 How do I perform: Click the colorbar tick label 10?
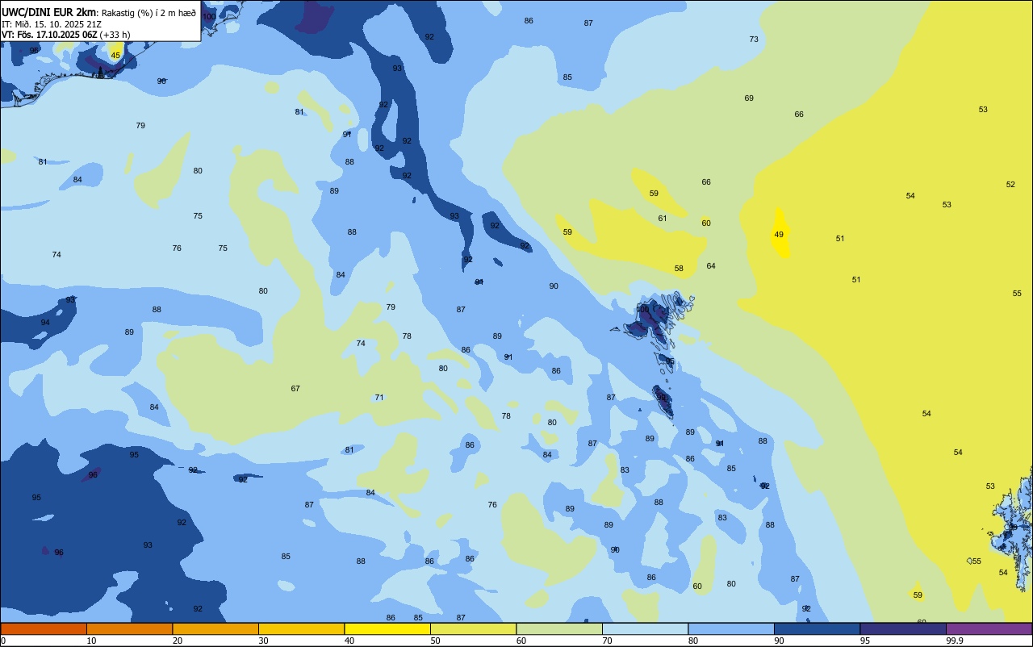tap(91, 641)
